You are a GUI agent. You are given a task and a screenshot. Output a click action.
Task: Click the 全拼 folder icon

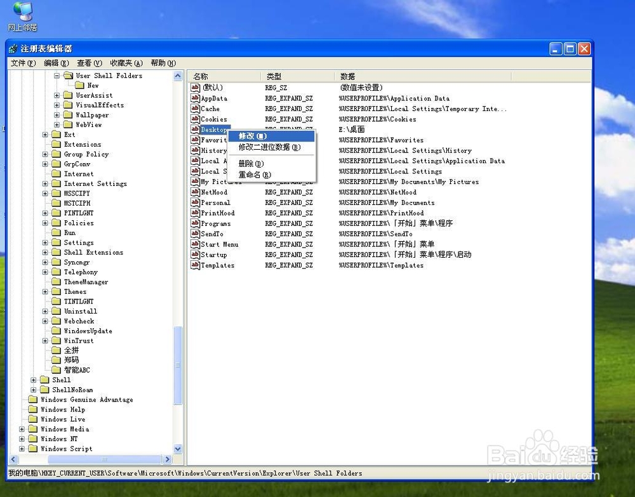pyautogui.click(x=57, y=350)
